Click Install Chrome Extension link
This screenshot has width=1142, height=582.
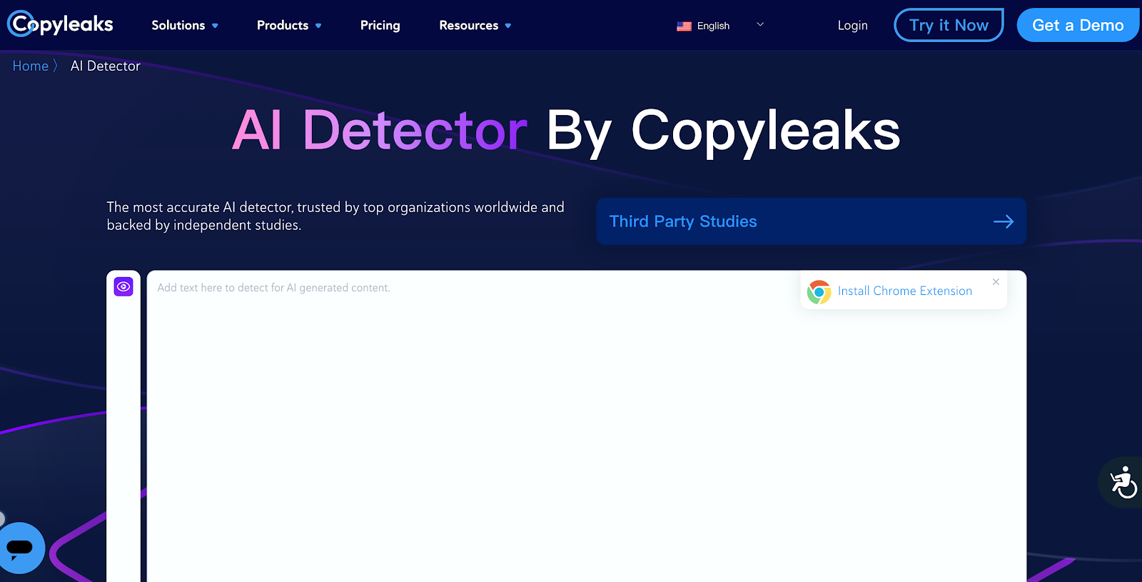click(905, 291)
